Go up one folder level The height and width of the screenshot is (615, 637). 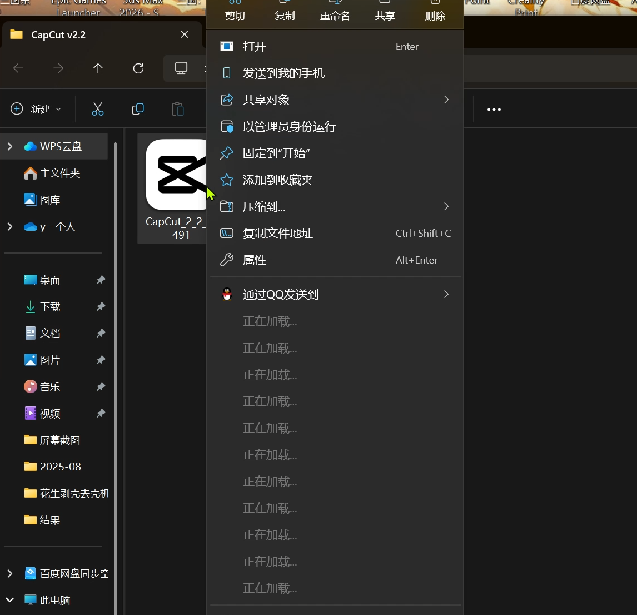(x=98, y=68)
